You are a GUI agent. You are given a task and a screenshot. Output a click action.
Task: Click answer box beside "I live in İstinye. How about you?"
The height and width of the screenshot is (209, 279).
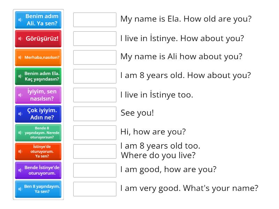95,39
